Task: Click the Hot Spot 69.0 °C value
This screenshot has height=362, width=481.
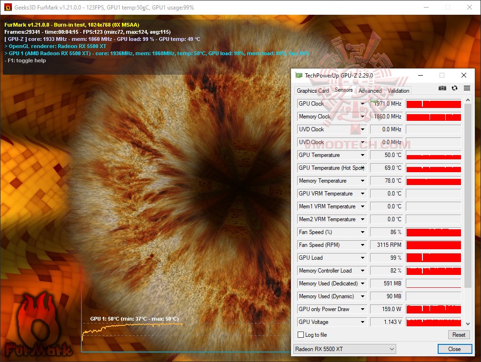Action: coord(387,168)
